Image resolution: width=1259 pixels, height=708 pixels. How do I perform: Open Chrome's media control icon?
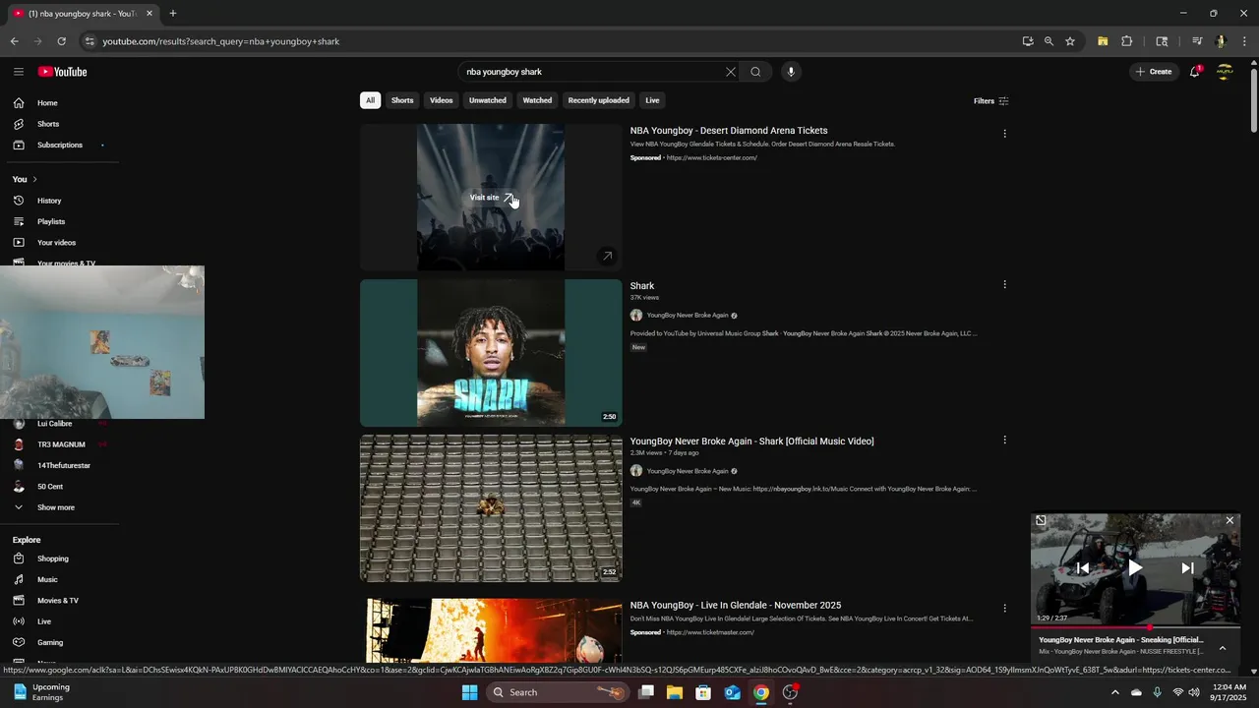1197,41
